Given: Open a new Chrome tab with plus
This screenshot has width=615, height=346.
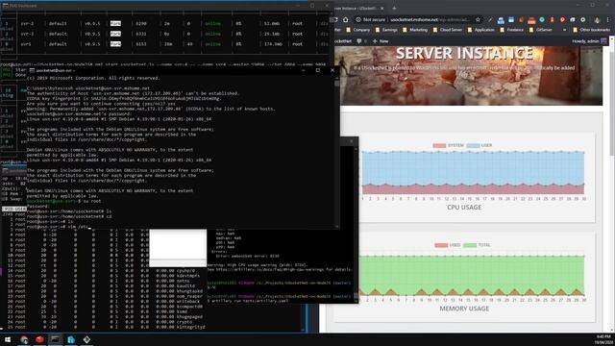Looking at the screenshot, I should coord(394,8).
